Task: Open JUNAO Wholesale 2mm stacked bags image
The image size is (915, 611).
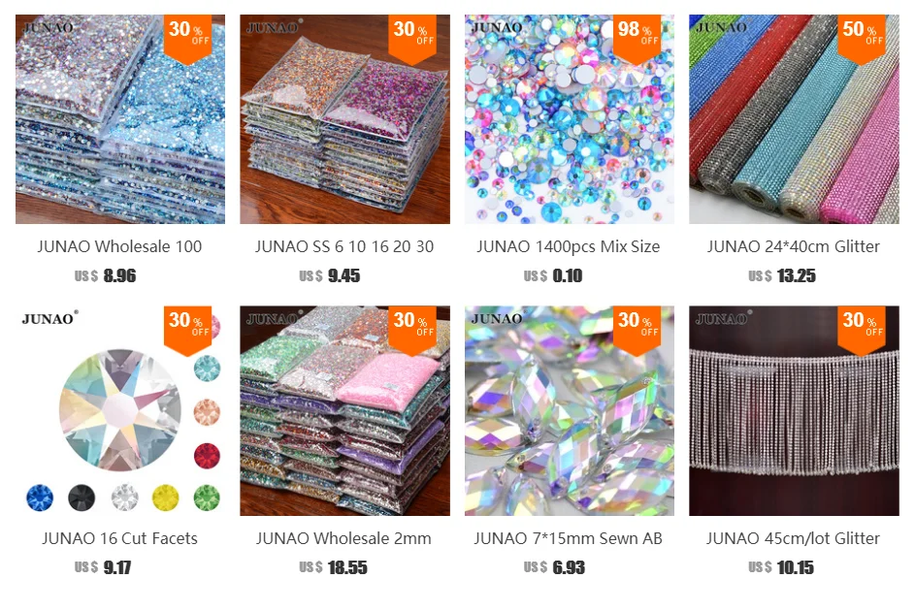Action: [344, 410]
